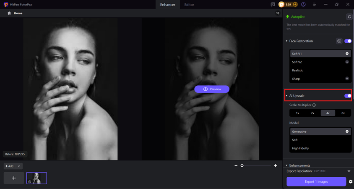This screenshot has height=189, width=354.
Task: Open face detection smiley icon
Action: pyautogui.click(x=339, y=41)
